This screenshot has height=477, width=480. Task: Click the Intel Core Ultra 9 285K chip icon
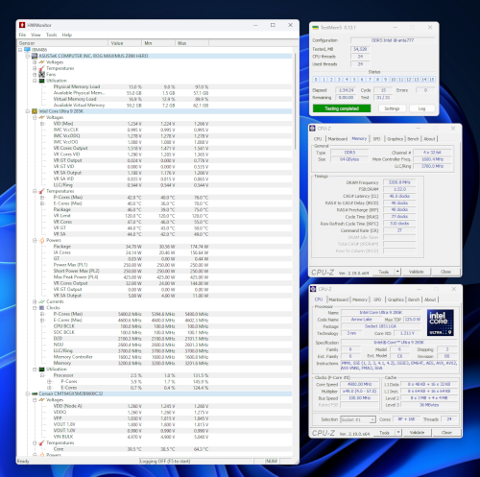pyautogui.click(x=35, y=111)
